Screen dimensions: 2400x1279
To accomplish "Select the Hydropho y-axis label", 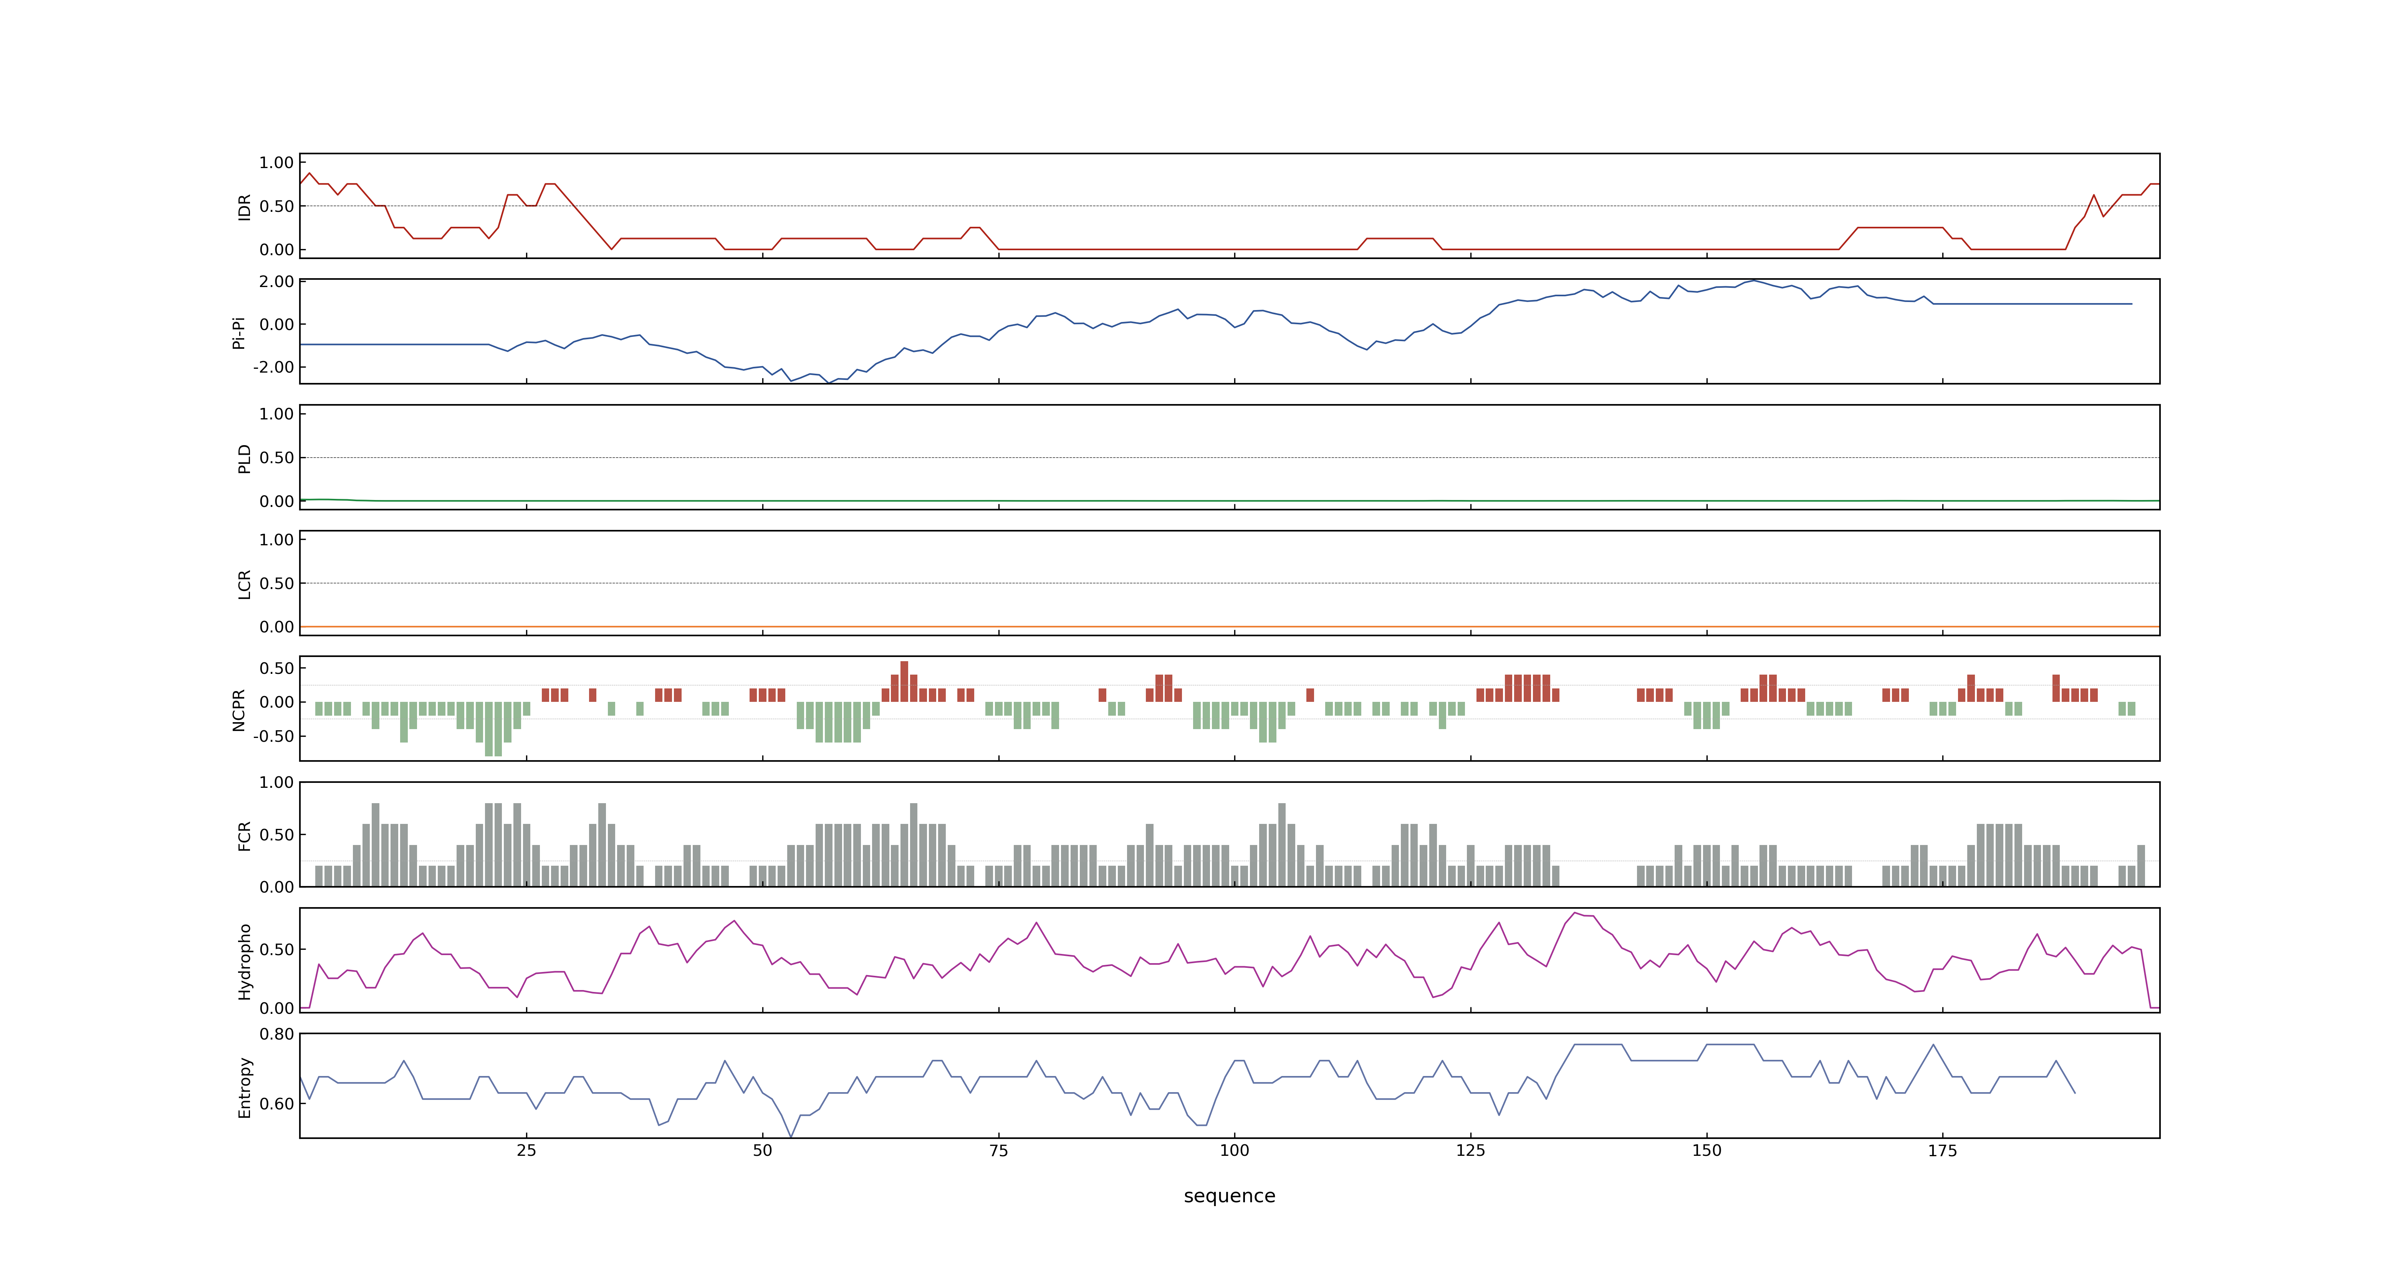I will click(x=244, y=962).
